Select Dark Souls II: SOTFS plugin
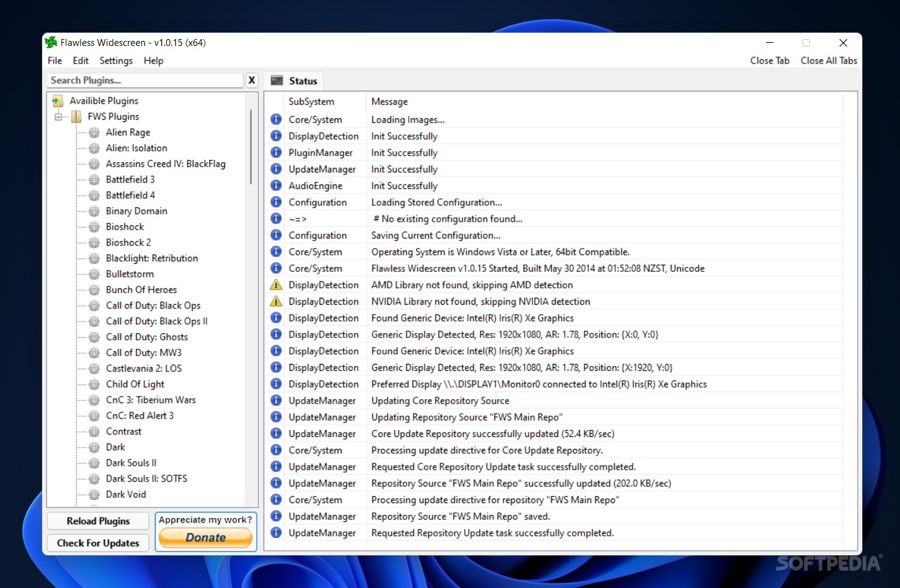The width and height of the screenshot is (900, 588). pos(147,478)
